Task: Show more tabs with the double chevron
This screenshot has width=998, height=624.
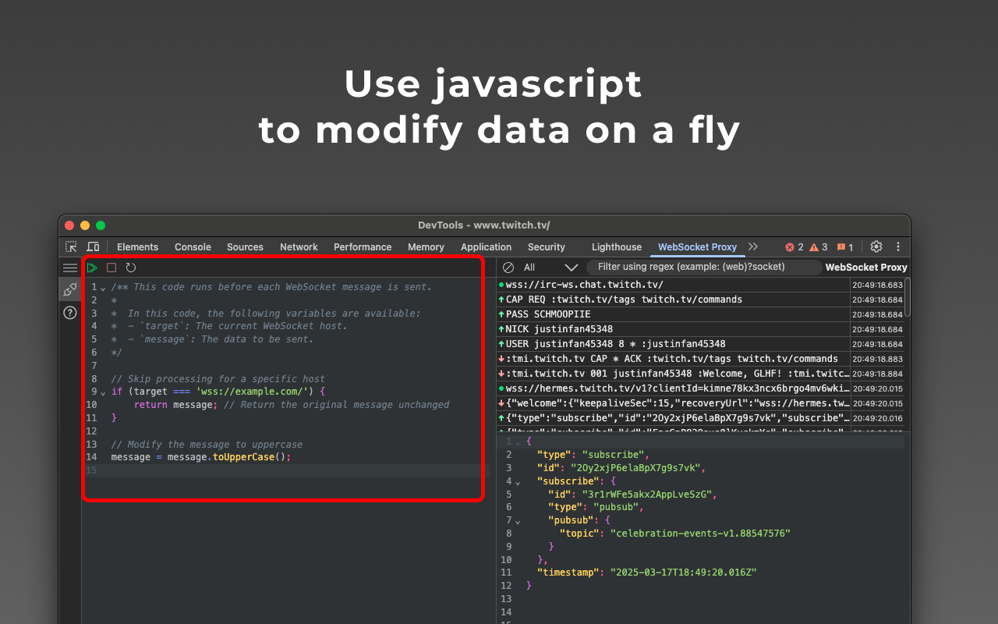Action: click(753, 246)
